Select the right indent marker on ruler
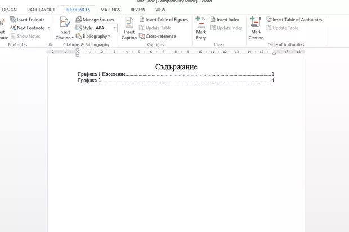The width and height of the screenshot is (349, 232). pos(274,53)
